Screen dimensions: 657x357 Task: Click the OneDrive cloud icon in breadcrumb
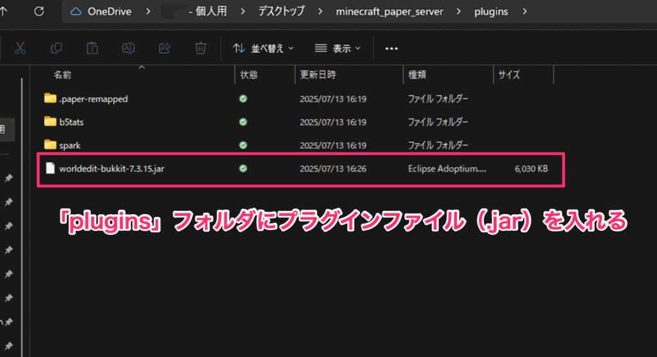pos(76,12)
